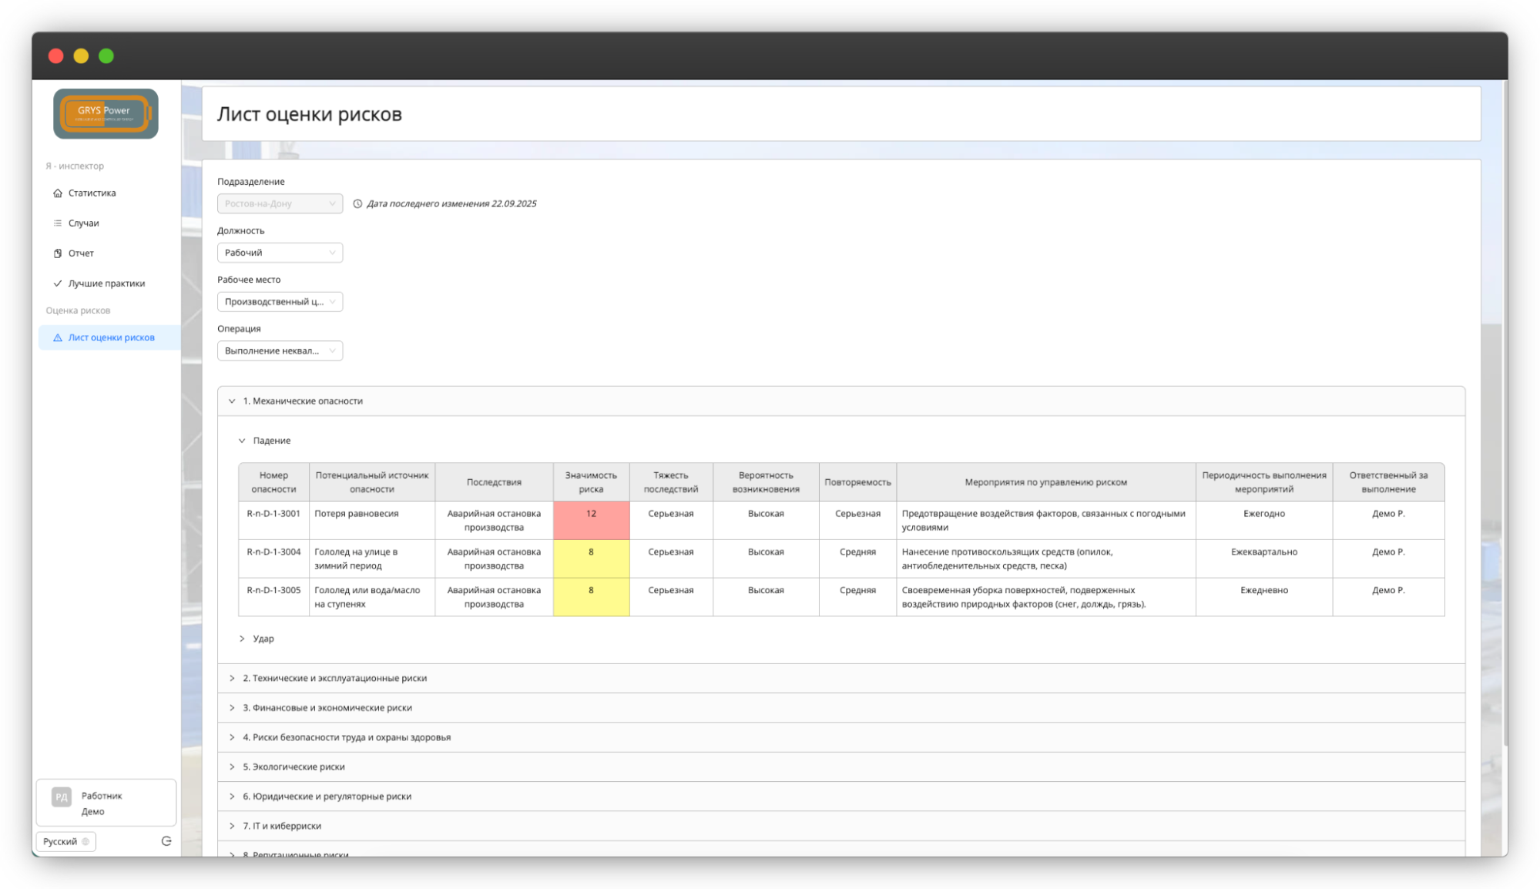Open the Должность dropdown showing Рабочий
1540x889 pixels.
pos(280,253)
